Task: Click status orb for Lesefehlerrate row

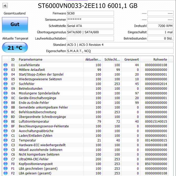Action: click(5, 65)
